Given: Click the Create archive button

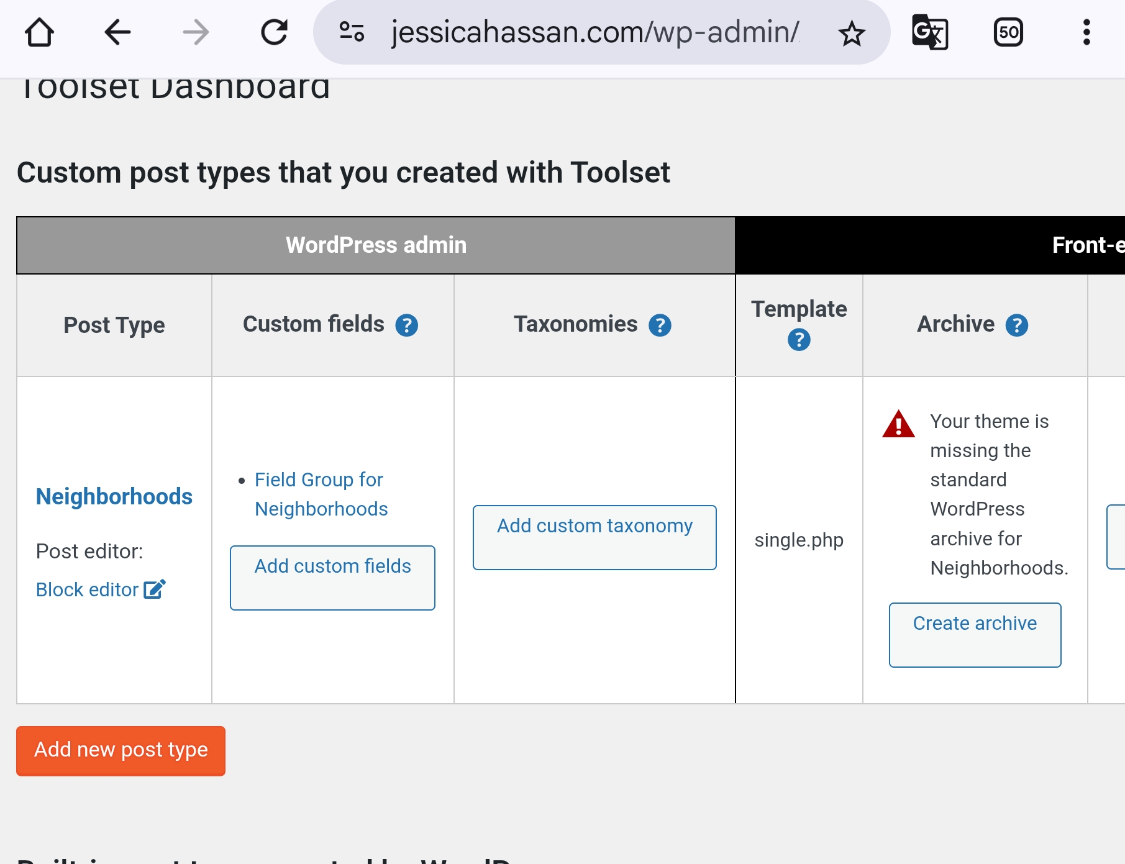Looking at the screenshot, I should (975, 635).
